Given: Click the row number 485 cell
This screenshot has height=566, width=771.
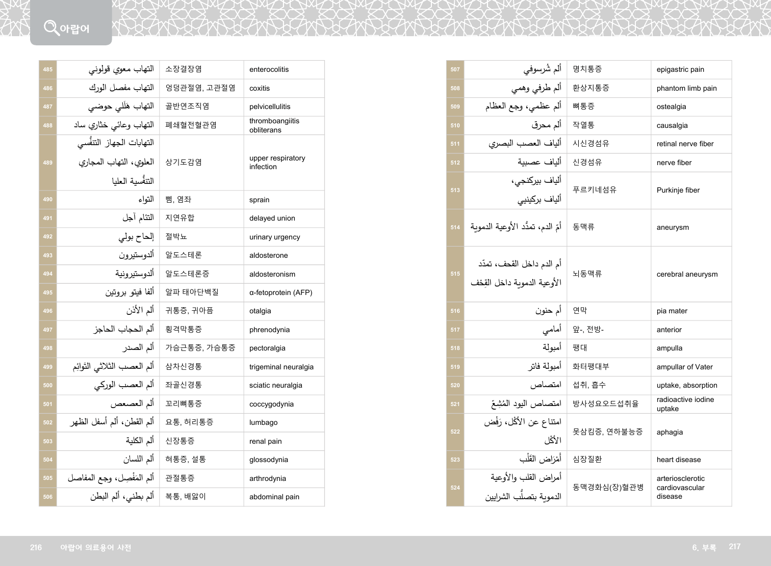Looking at the screenshot, I should tap(48, 70).
